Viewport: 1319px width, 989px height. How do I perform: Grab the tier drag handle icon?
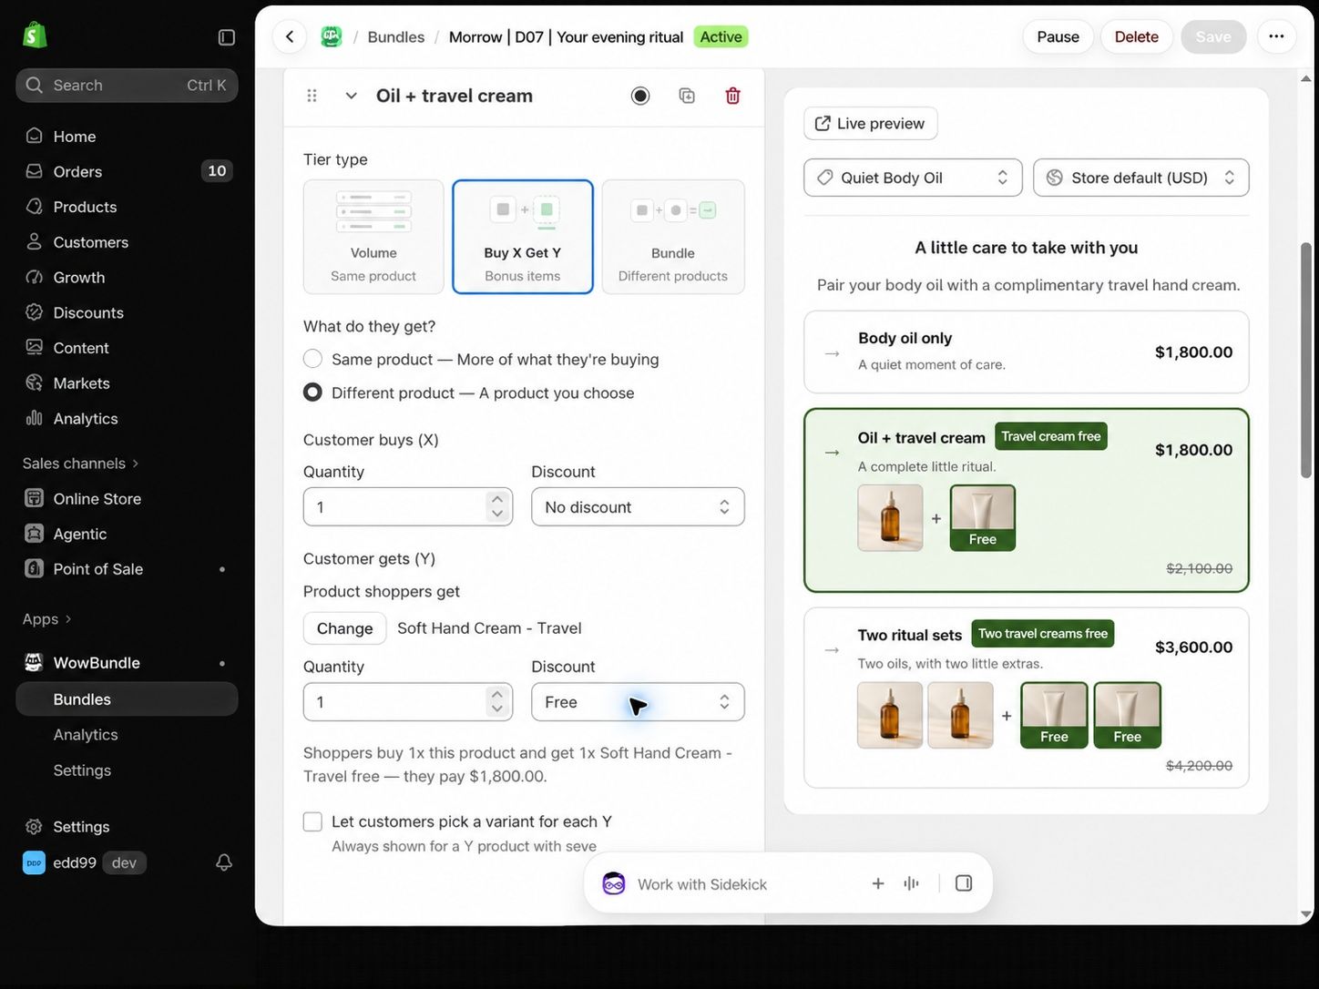[x=312, y=96]
